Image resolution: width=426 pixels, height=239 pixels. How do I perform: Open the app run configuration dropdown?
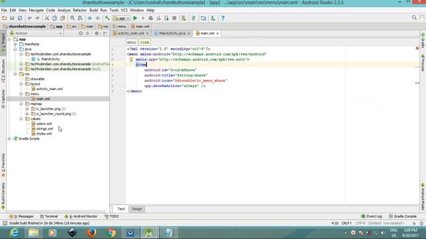pyautogui.click(x=122, y=18)
